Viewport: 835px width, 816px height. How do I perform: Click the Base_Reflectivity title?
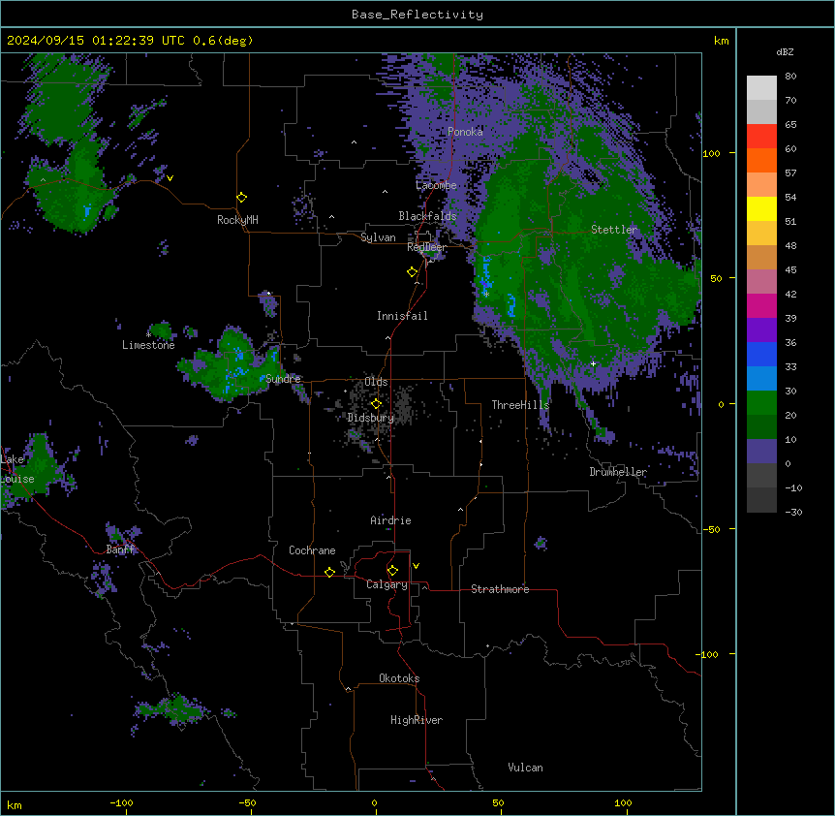click(x=417, y=15)
